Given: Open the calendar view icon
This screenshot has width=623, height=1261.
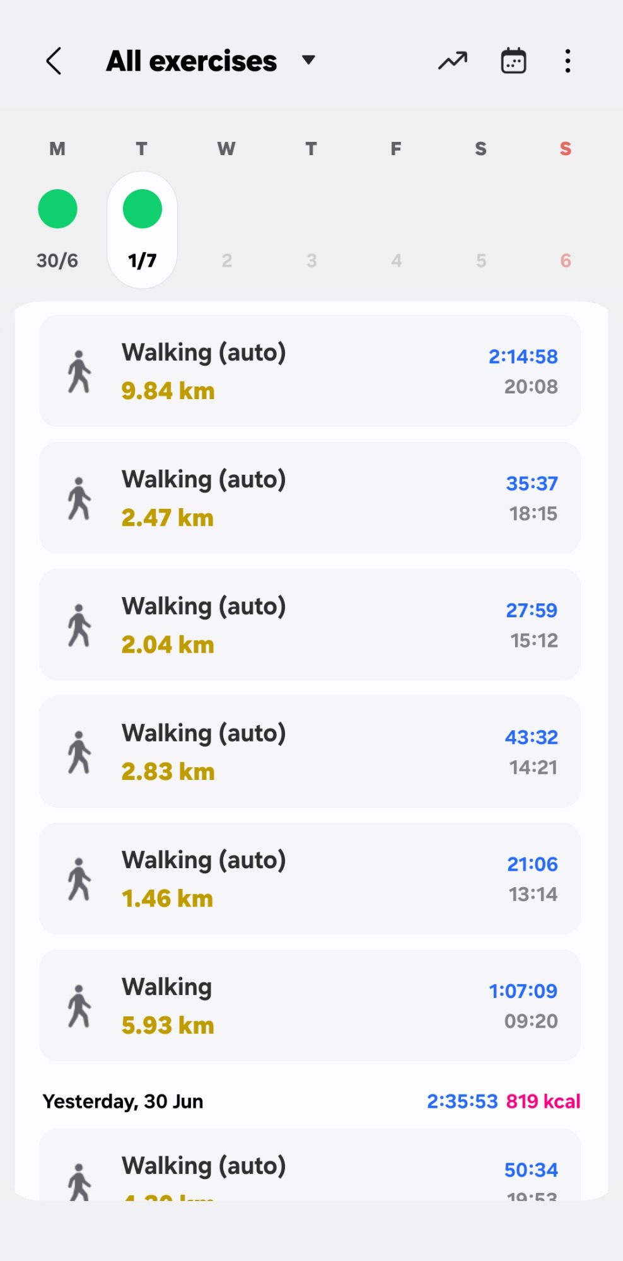Looking at the screenshot, I should tap(513, 61).
